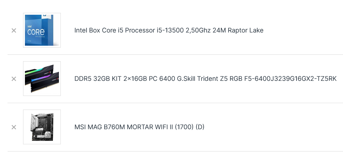Open the MSI motherboard thumbnail
Image resolution: width=343 pixels, height=153 pixels.
click(42, 127)
